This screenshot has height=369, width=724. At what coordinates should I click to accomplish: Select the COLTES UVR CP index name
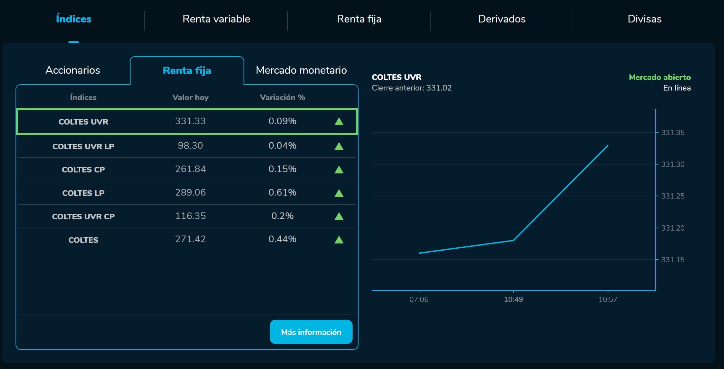click(x=83, y=216)
